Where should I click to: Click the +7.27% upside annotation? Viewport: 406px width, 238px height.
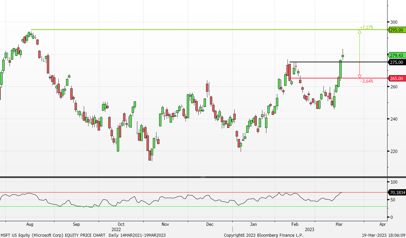point(366,27)
